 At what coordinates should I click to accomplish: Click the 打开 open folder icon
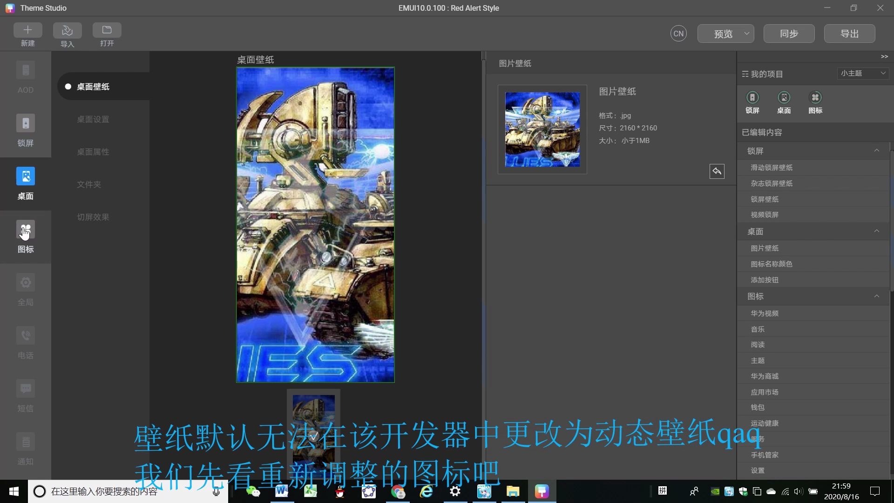(107, 30)
